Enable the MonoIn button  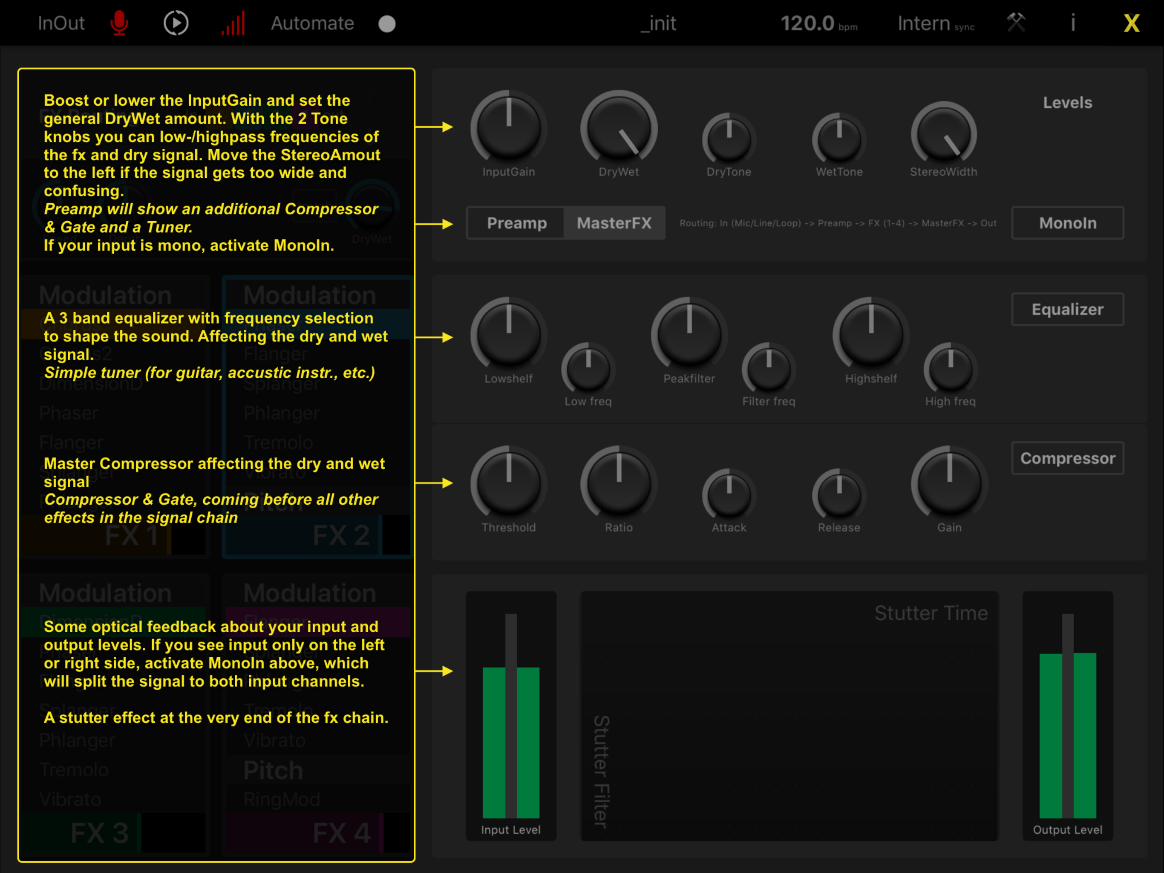click(x=1067, y=223)
